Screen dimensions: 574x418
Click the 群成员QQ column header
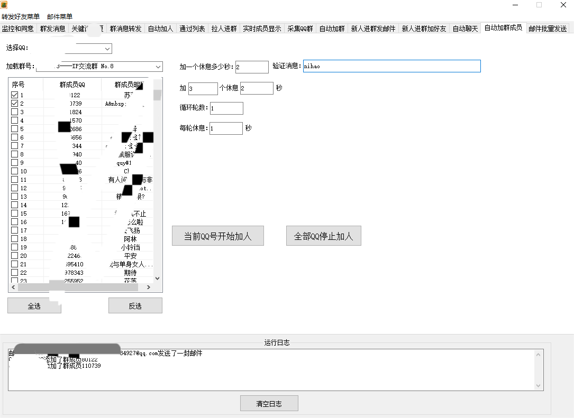tap(72, 85)
